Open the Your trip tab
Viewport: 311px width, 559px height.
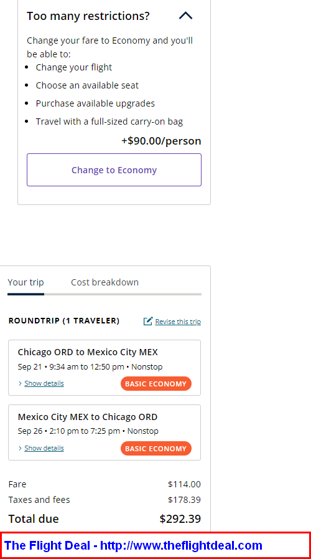click(26, 282)
